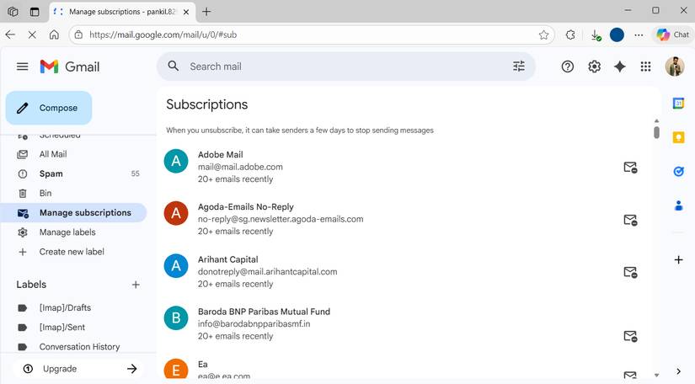The height and width of the screenshot is (384, 695).
Task: Unsubscribe from Baroda BNP Paribas Mutual Fund
Action: 630,336
